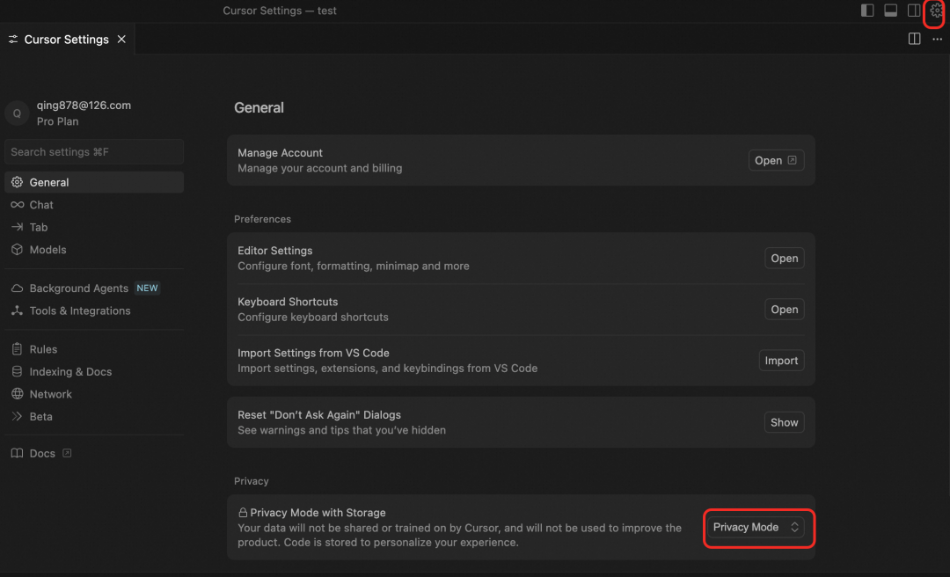Go to the Rules section
This screenshot has height=577, width=950.
coord(94,349)
